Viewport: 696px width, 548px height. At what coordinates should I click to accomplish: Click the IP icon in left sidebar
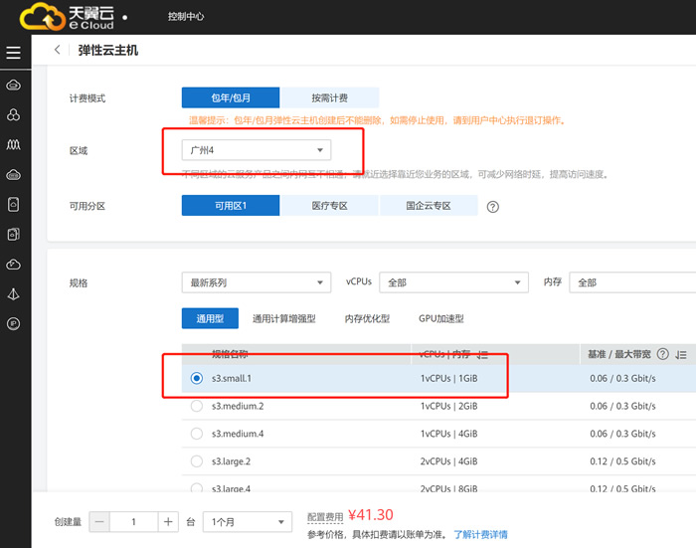click(14, 323)
